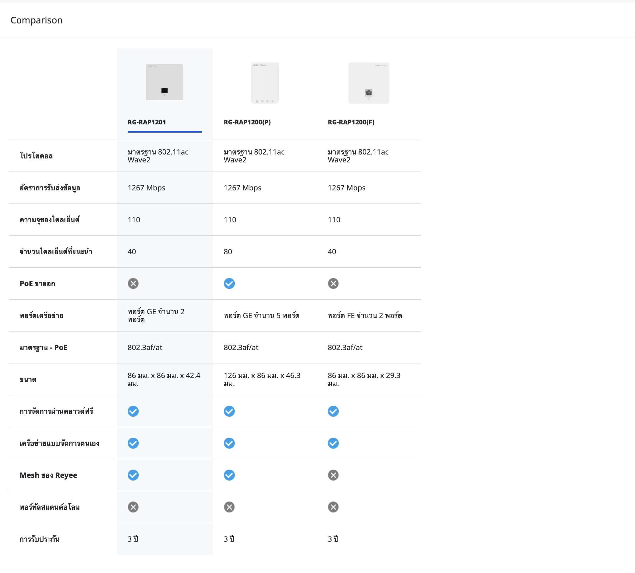Viewport: 635px width, 573px height.
Task: Click the Reyee Mesh checkmark for RG-RAP1201
Action: pos(133,475)
